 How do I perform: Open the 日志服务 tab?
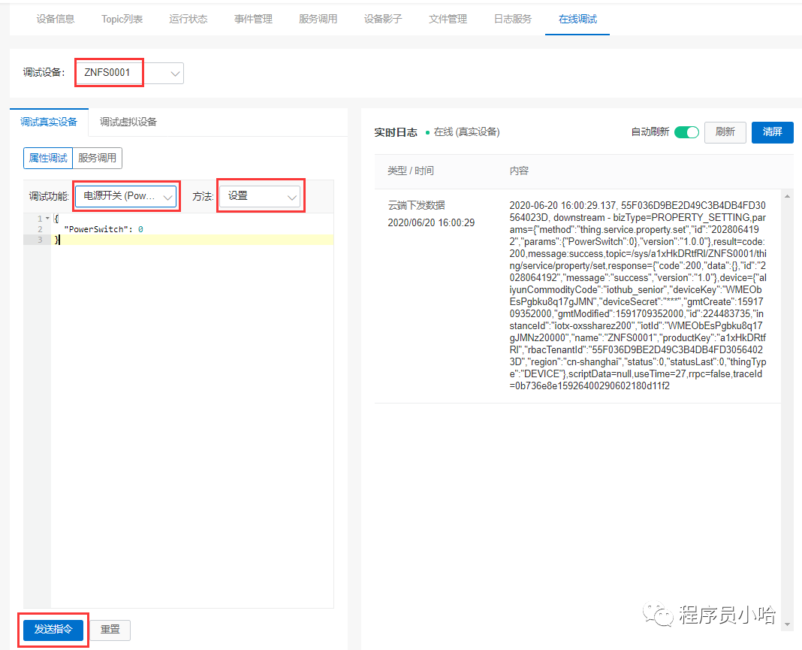(513, 19)
